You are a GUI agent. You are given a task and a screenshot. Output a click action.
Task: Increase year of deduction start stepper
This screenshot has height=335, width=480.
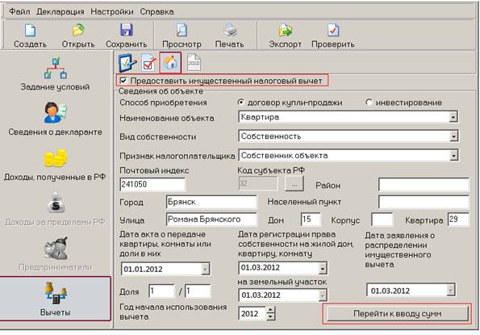[270, 310]
